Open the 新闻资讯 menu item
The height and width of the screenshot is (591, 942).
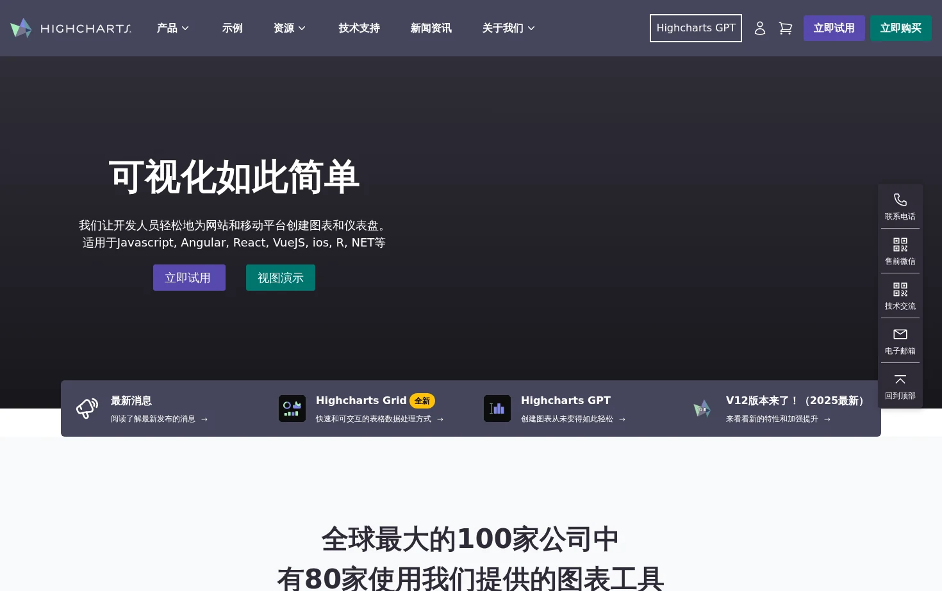click(431, 28)
